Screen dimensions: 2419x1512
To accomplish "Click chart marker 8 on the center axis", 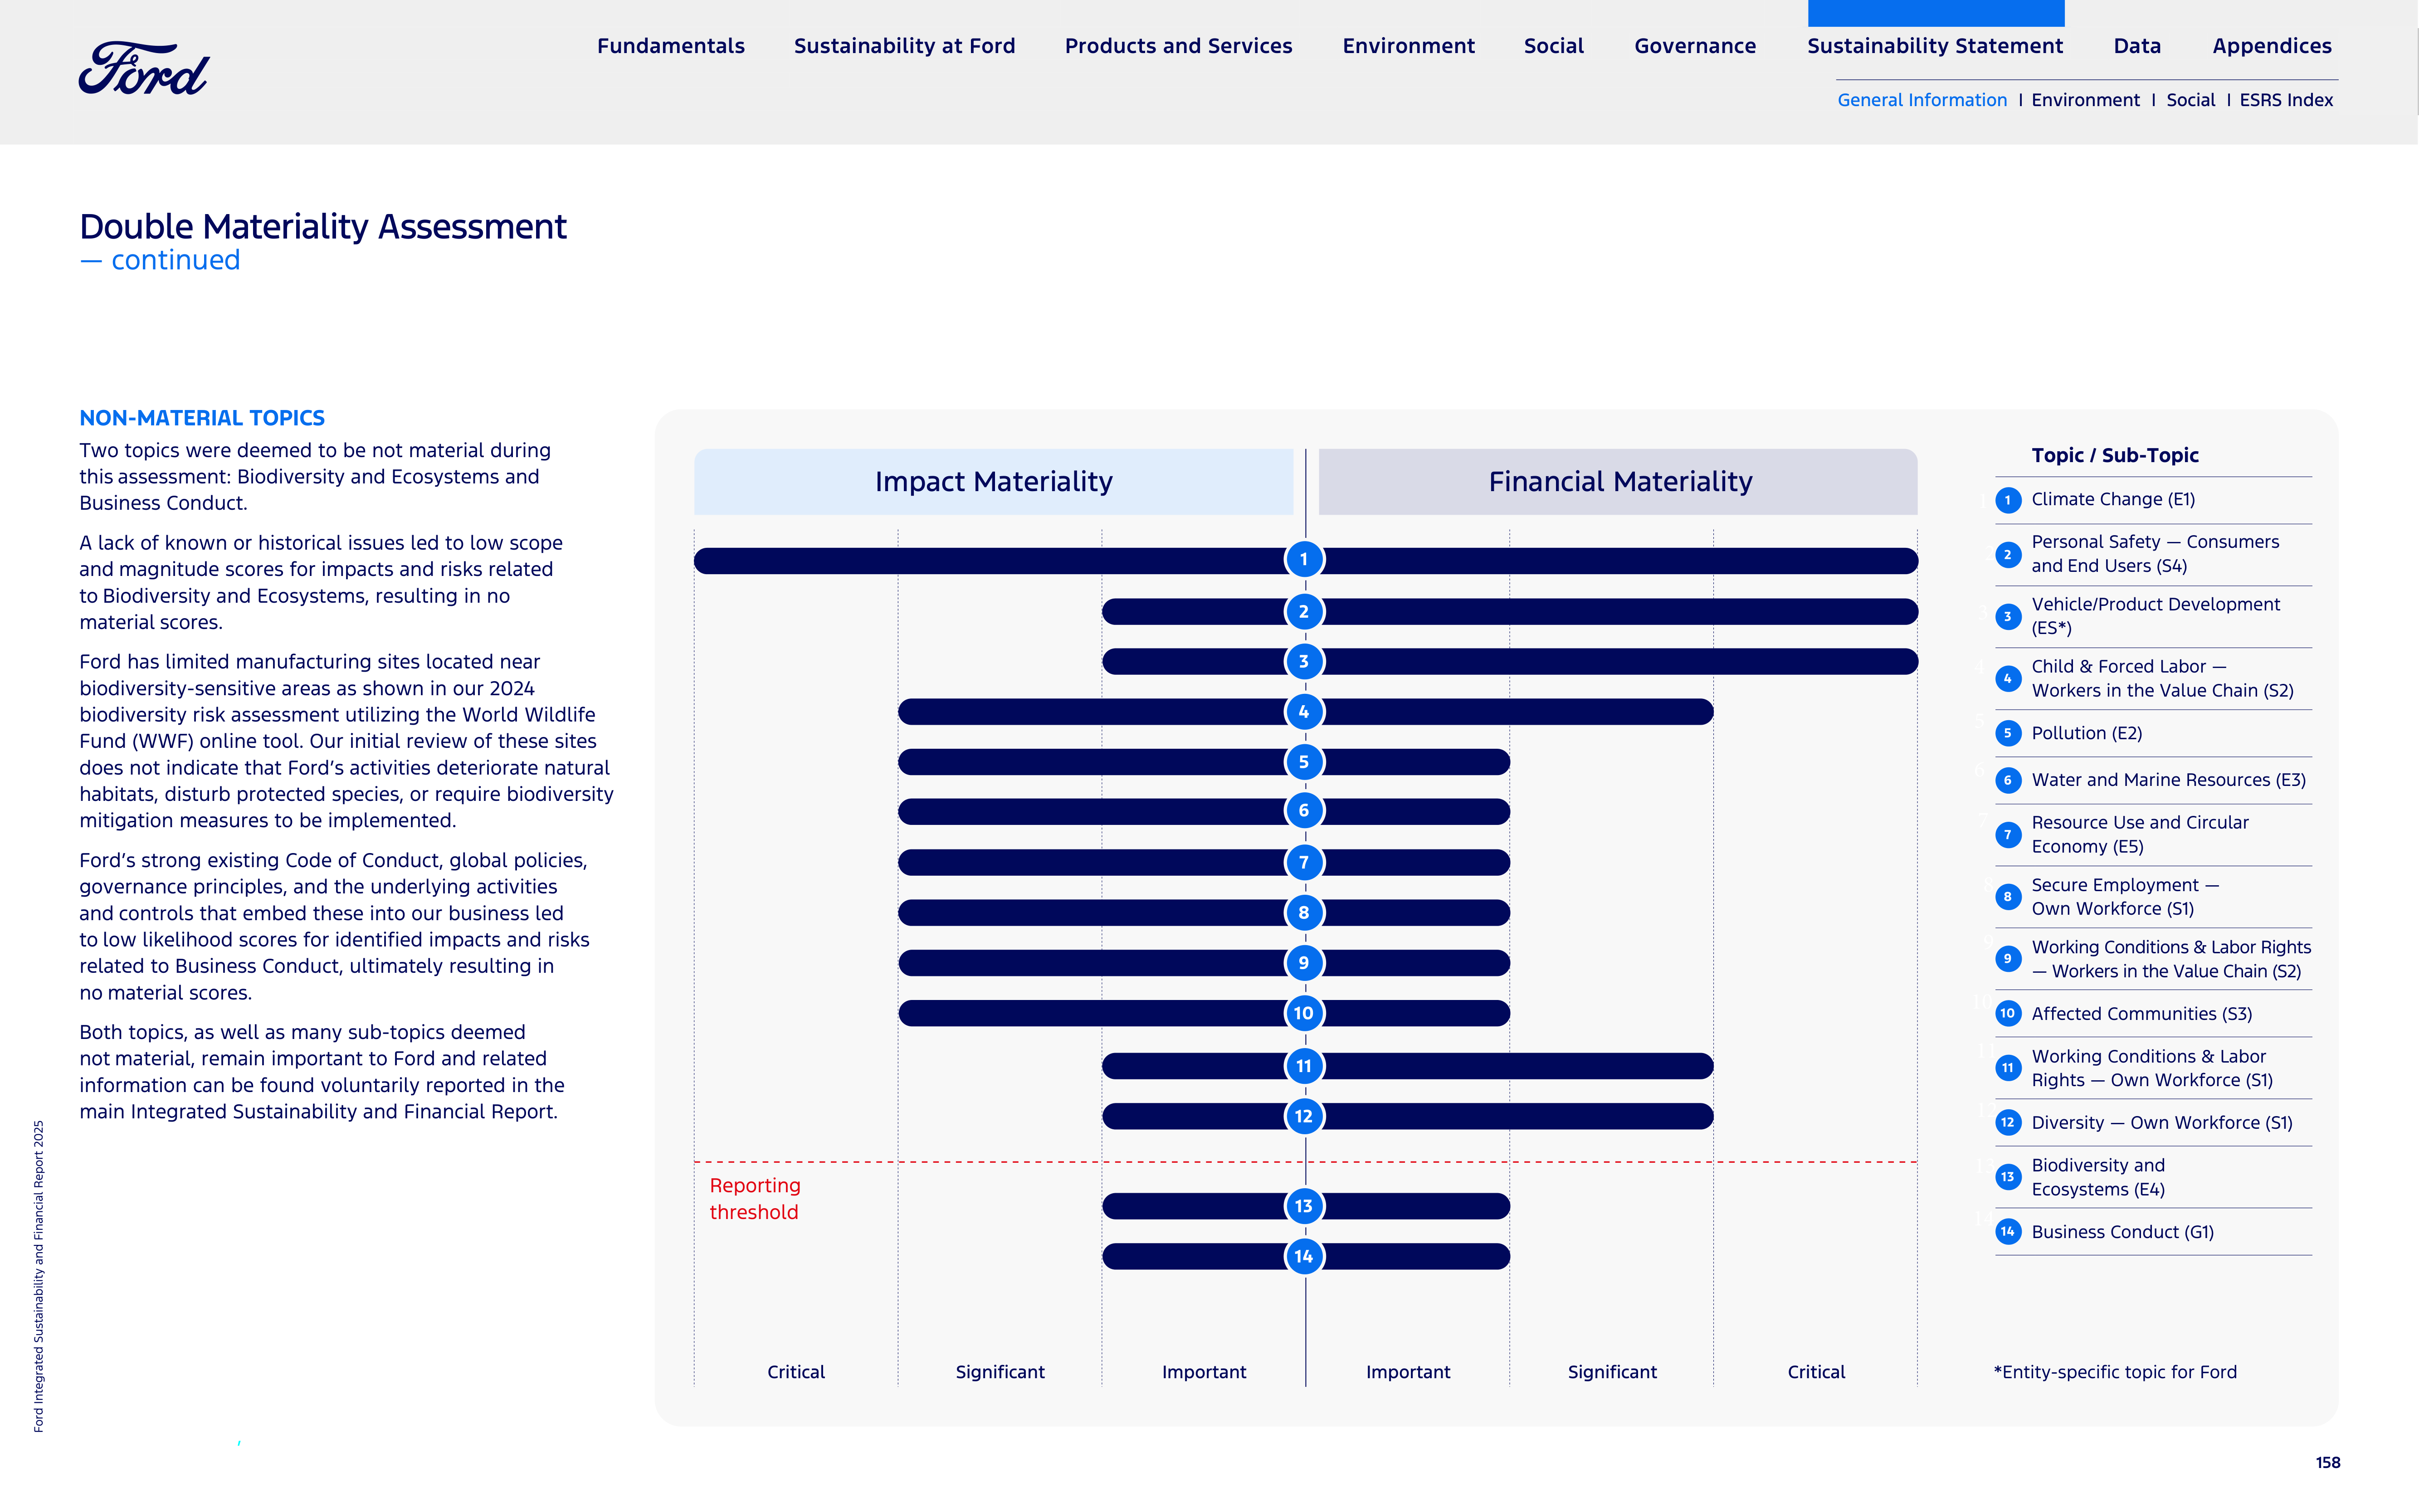I will (x=1304, y=912).
